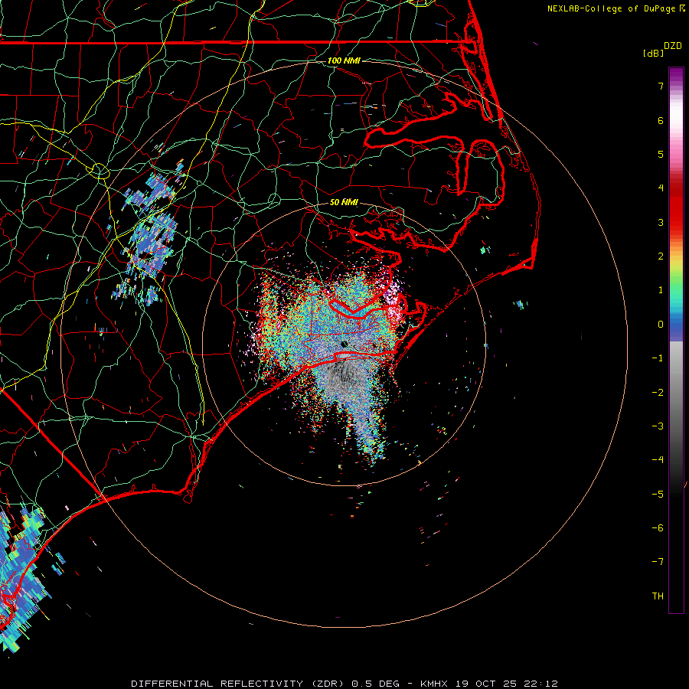Click the -3 value on color scale
The width and height of the screenshot is (689, 689).
point(658,426)
